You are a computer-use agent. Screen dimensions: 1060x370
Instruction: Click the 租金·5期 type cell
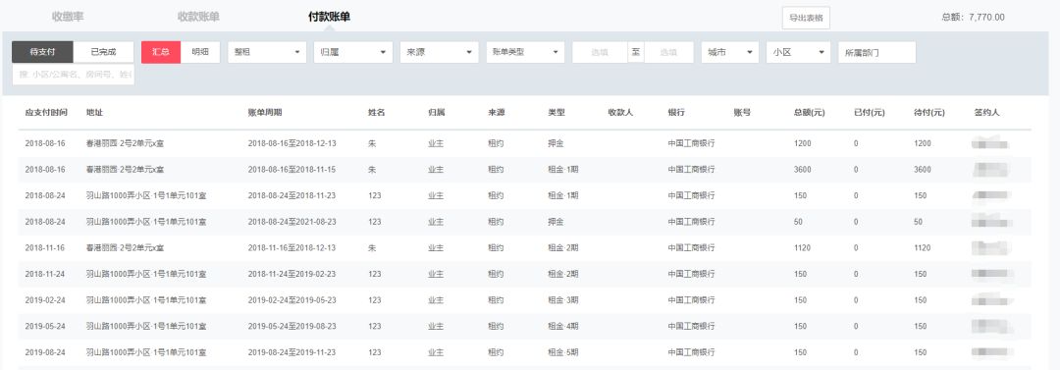pos(563,352)
